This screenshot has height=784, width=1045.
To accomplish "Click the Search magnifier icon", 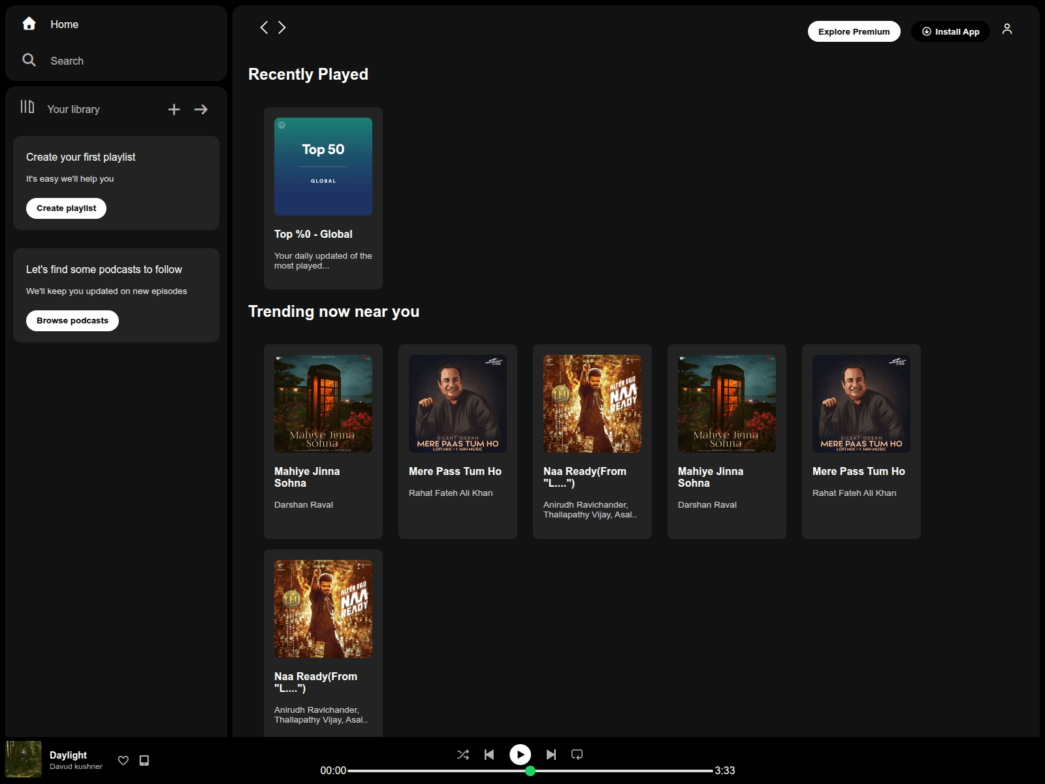I will (29, 60).
